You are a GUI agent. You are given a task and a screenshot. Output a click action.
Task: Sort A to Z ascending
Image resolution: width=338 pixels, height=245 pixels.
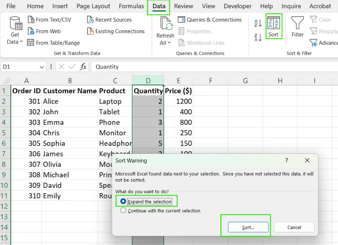[x=257, y=23]
